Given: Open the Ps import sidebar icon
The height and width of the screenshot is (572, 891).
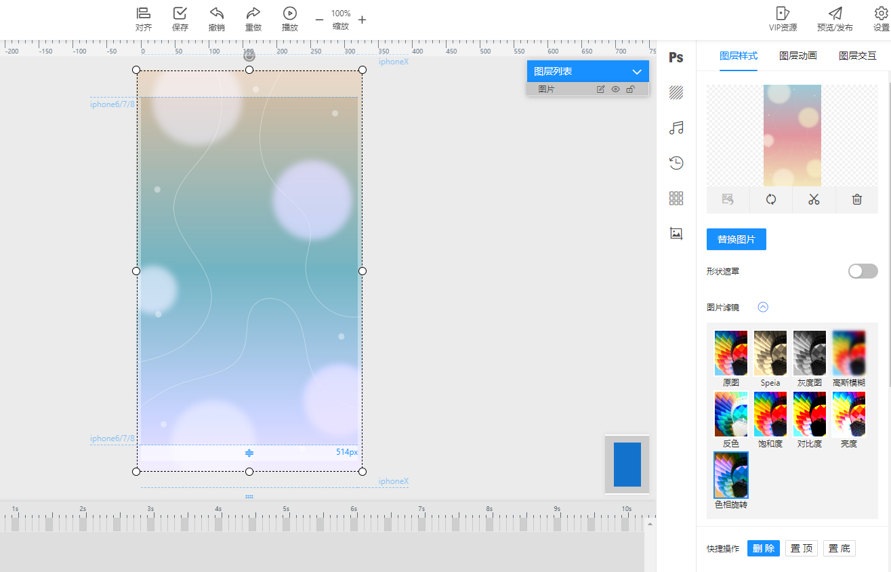Looking at the screenshot, I should pyautogui.click(x=676, y=58).
